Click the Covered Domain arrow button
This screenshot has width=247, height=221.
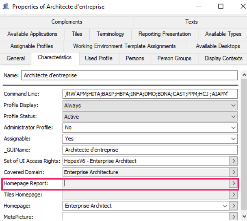234,172
